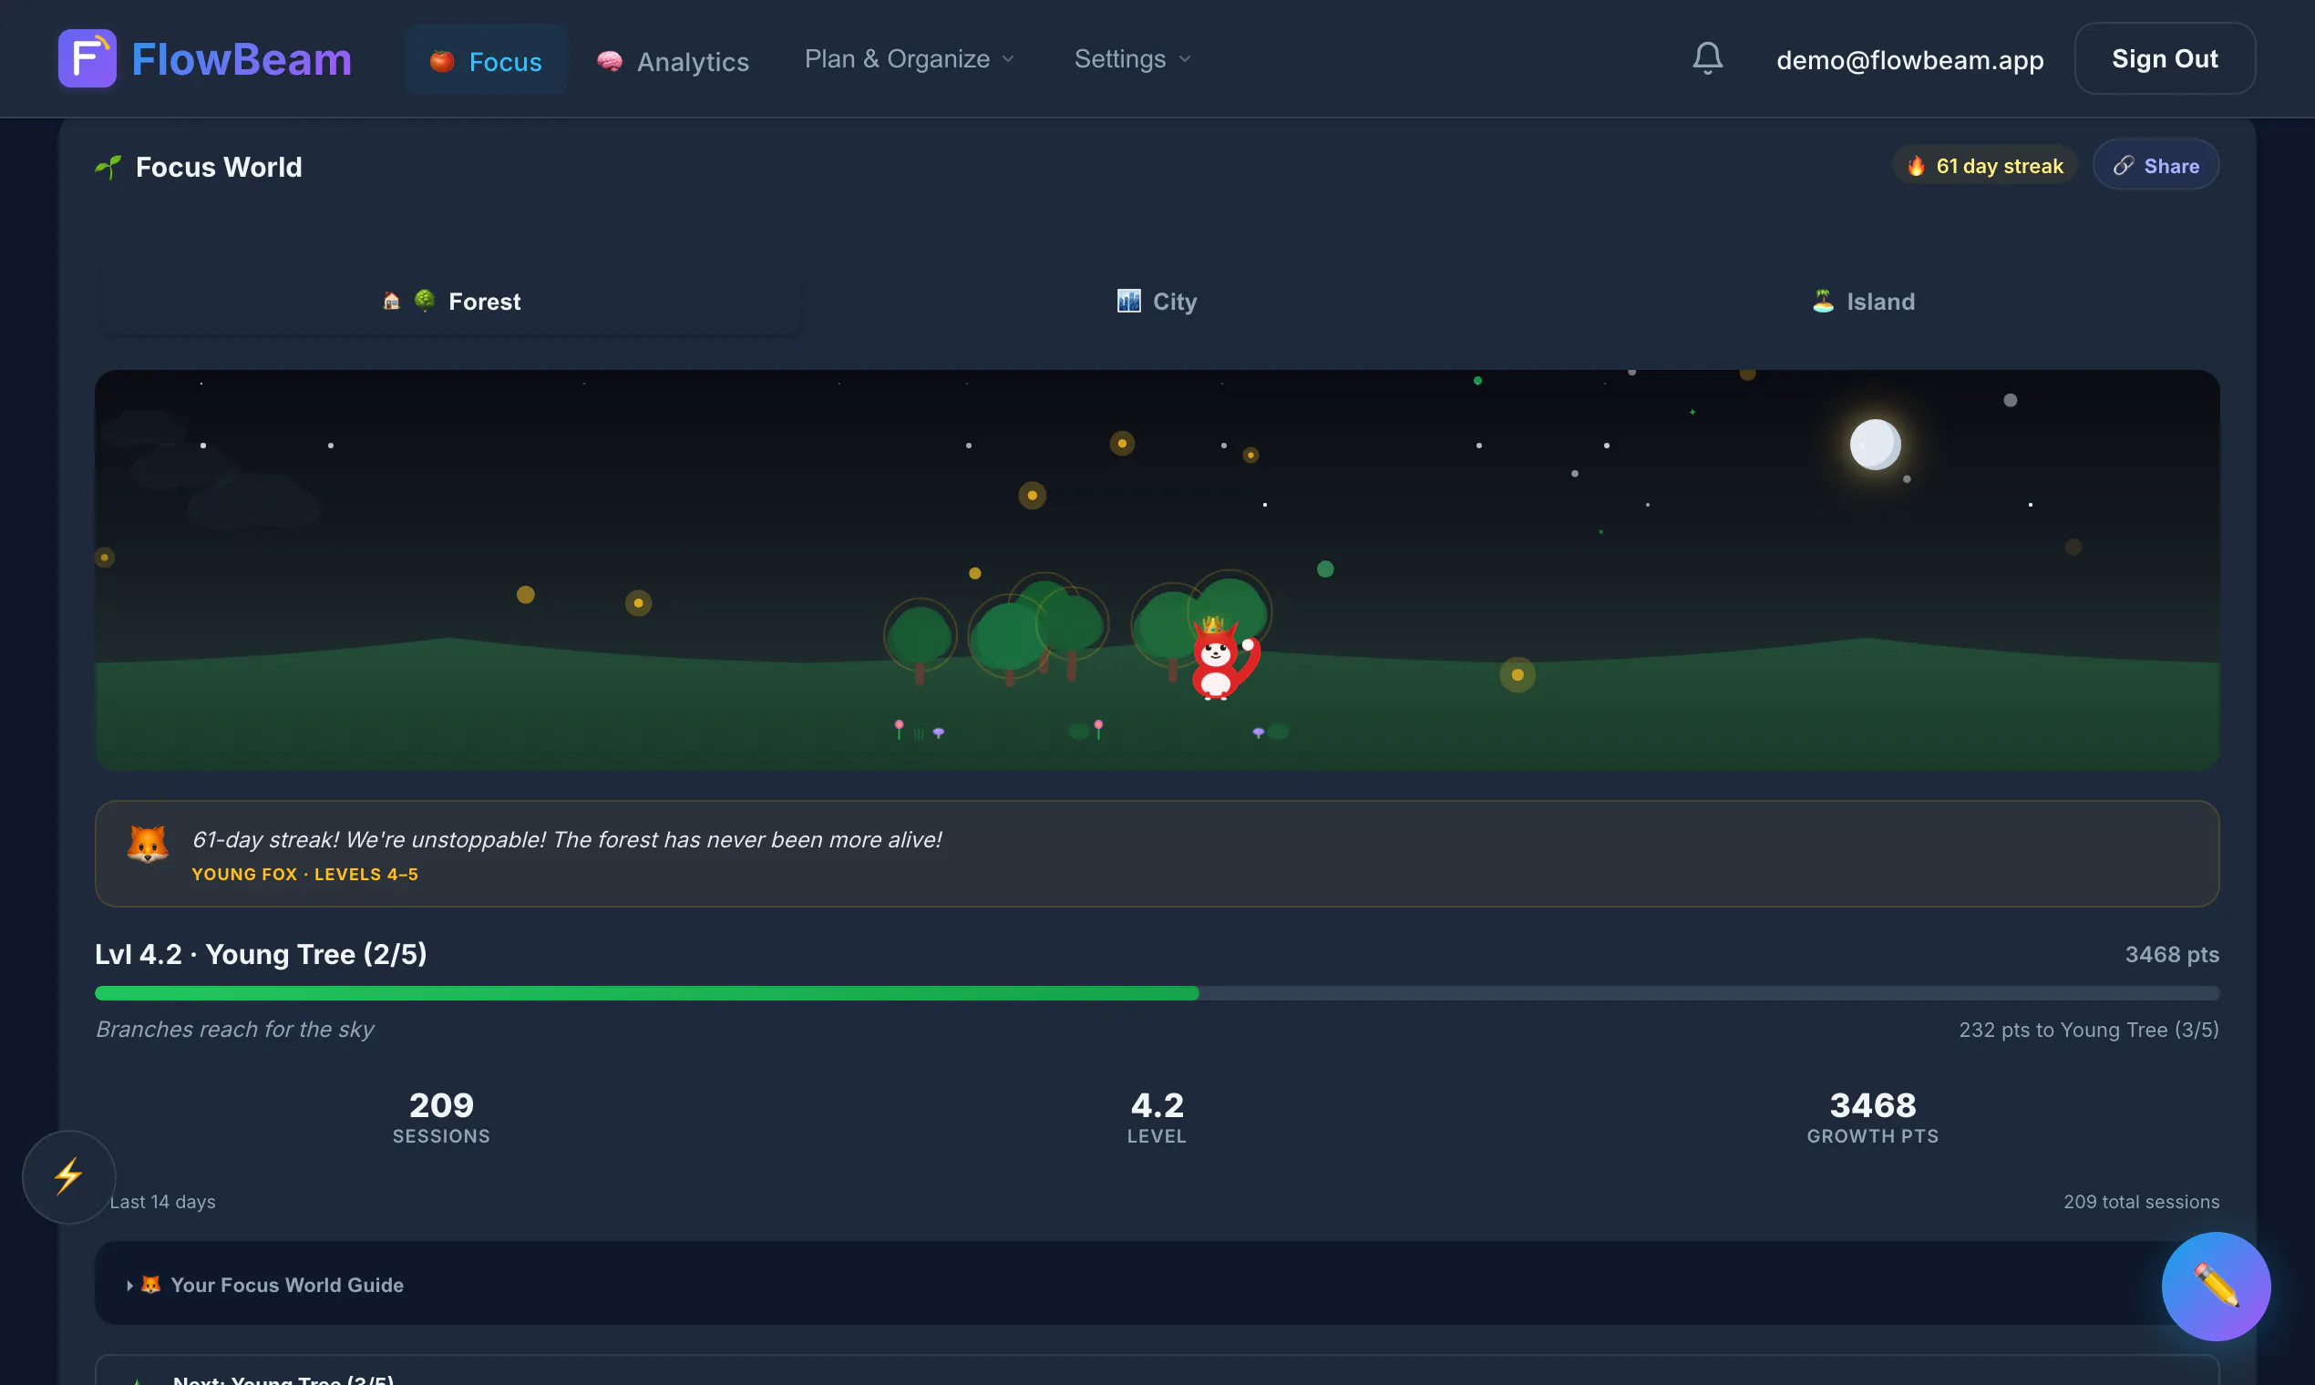Click 'YOUNG FOX · LEVELS 4–5' label

[x=304, y=875]
